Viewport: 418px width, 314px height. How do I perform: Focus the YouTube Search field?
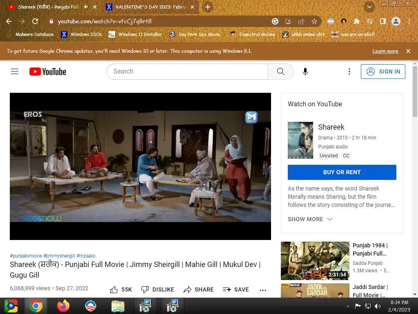coord(187,72)
